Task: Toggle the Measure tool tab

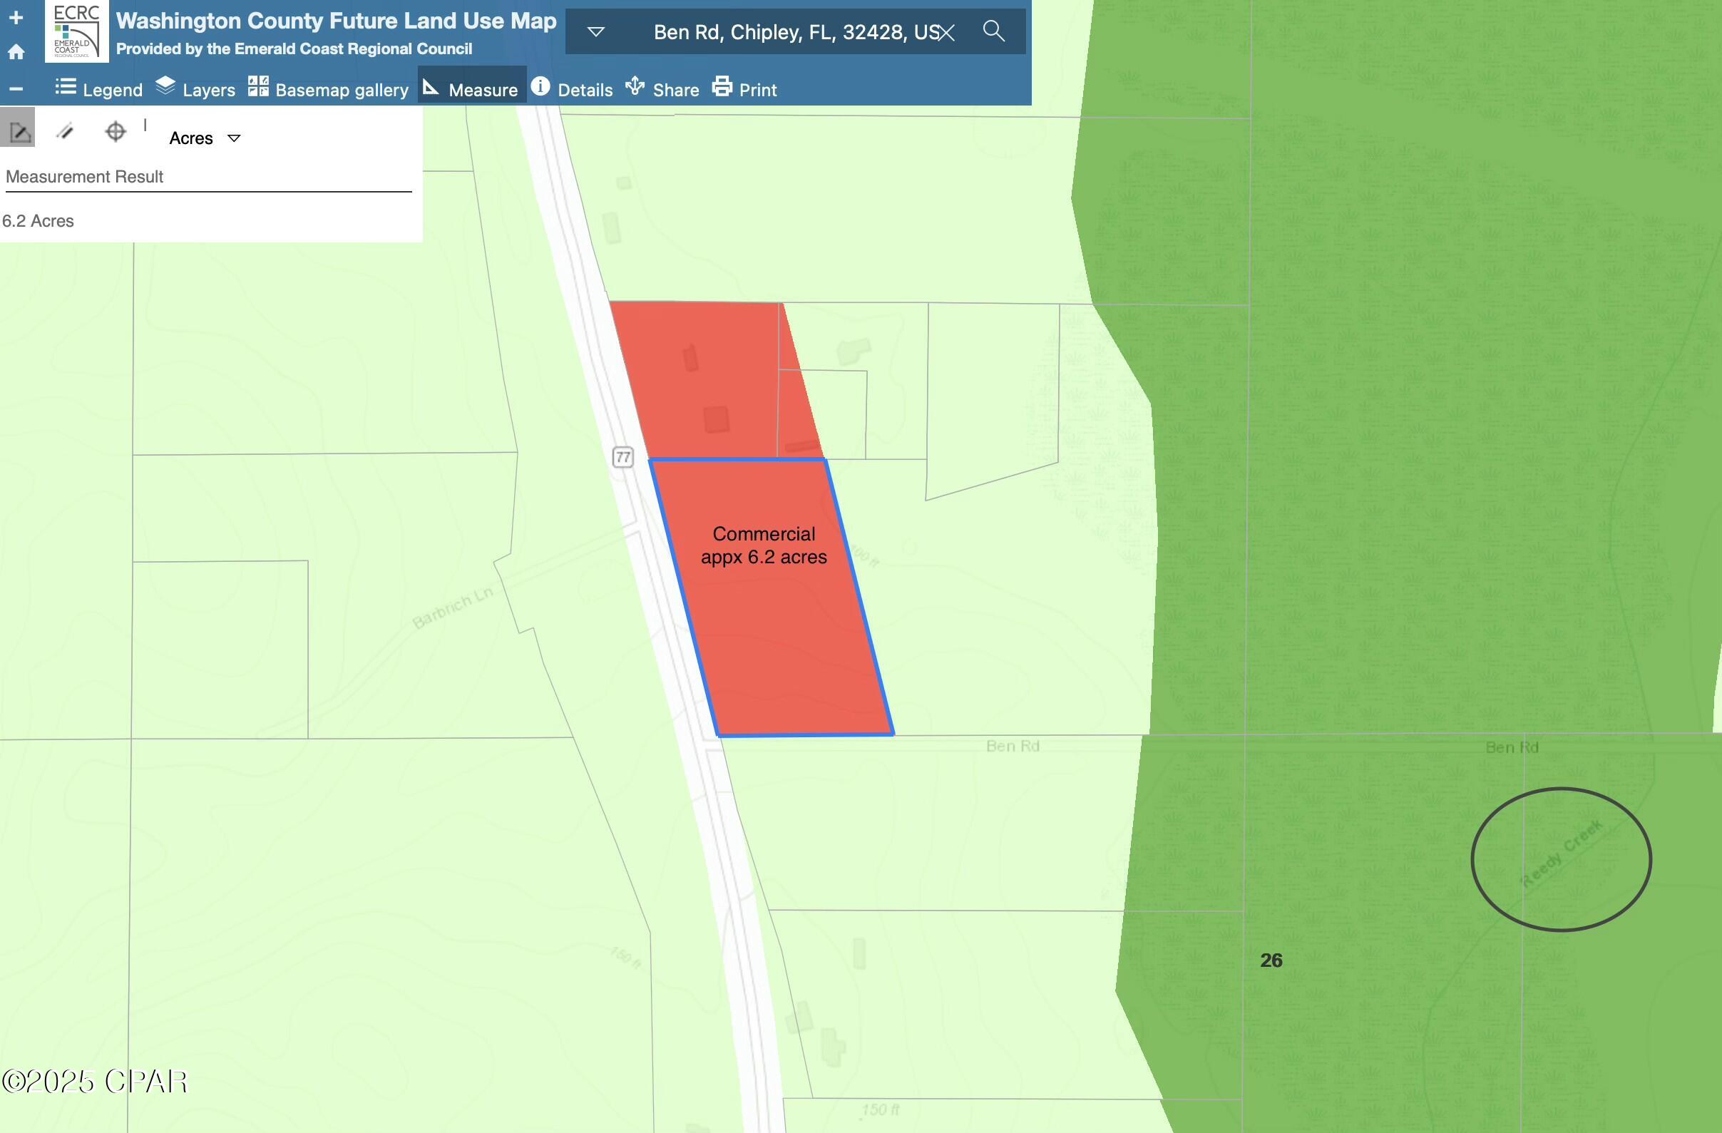Action: point(472,89)
